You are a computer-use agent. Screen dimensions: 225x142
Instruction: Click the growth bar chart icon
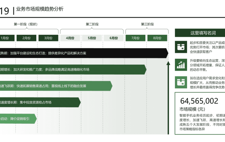(x=181, y=65)
